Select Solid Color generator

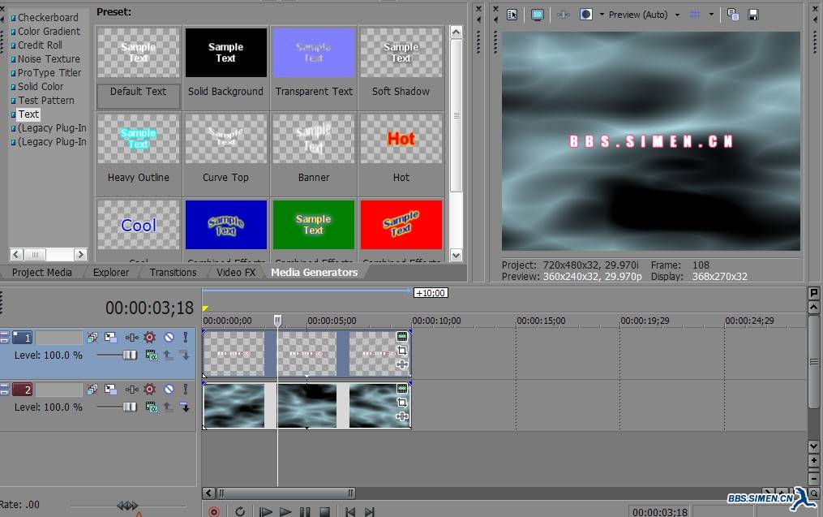[41, 86]
